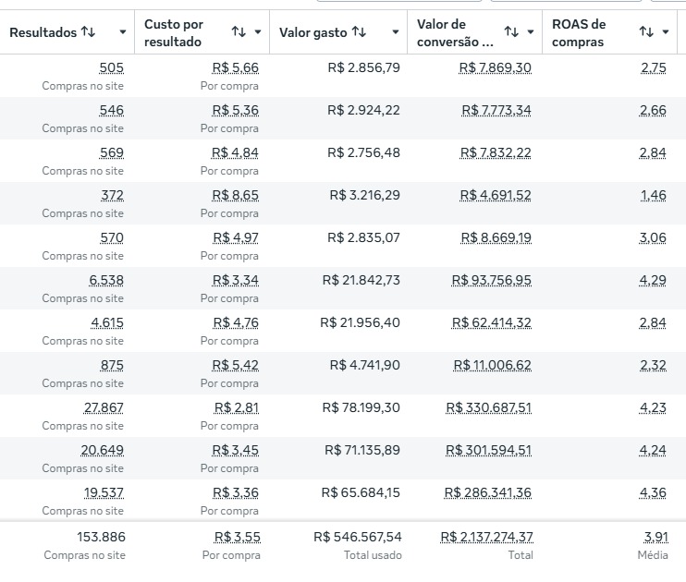Click ROAS value 1,46
This screenshot has width=686, height=582.
tap(654, 195)
